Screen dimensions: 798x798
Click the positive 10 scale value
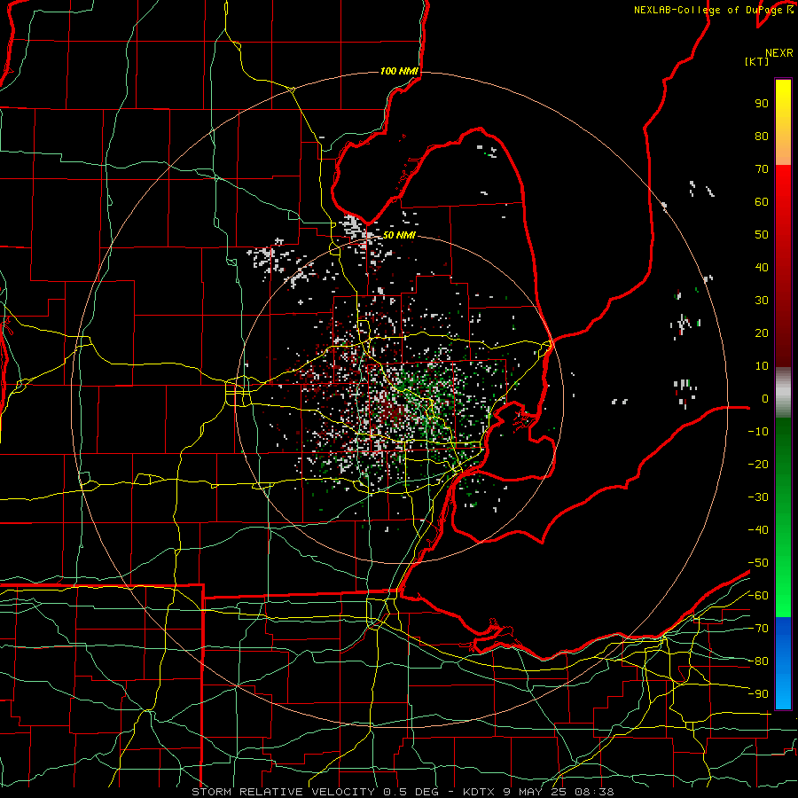pyautogui.click(x=762, y=366)
